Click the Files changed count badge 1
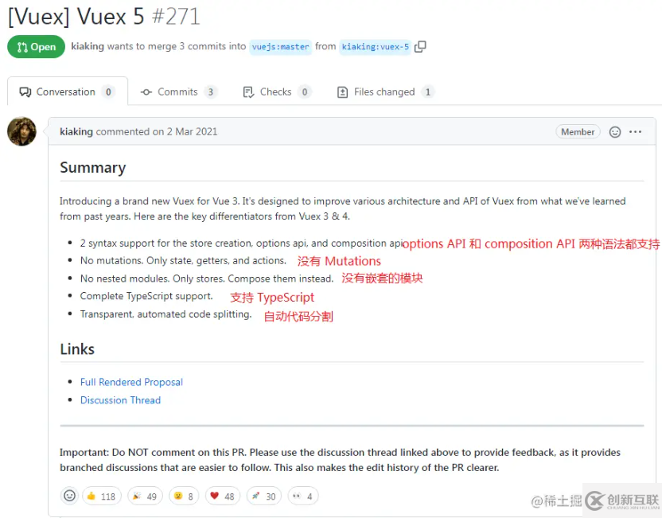Screen dimensions: 662x518 click(428, 92)
